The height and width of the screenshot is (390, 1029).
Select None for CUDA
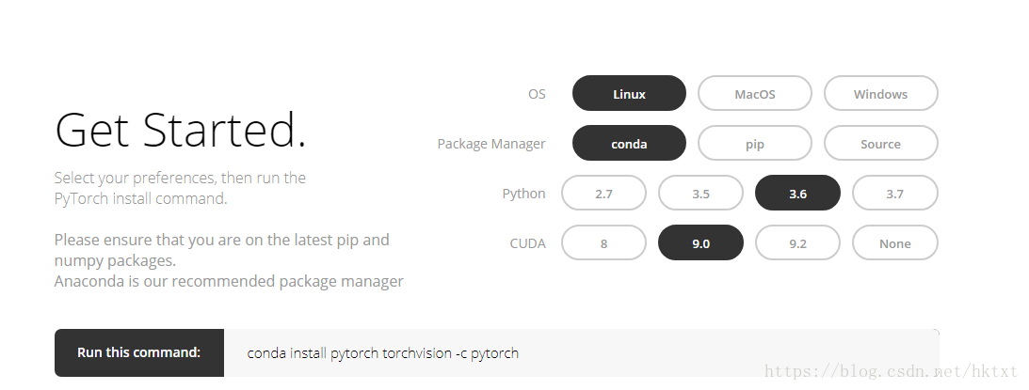pyautogui.click(x=894, y=243)
